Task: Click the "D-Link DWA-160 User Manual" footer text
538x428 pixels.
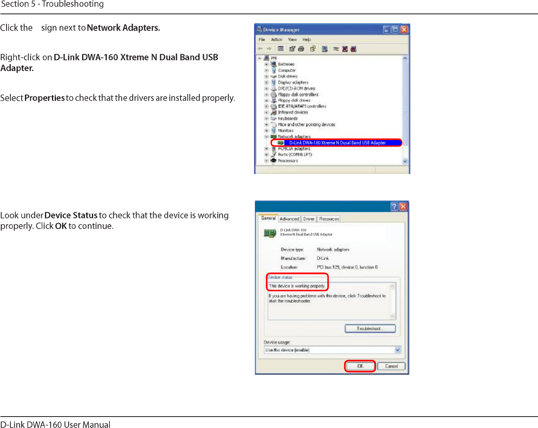Action: pyautogui.click(x=55, y=424)
